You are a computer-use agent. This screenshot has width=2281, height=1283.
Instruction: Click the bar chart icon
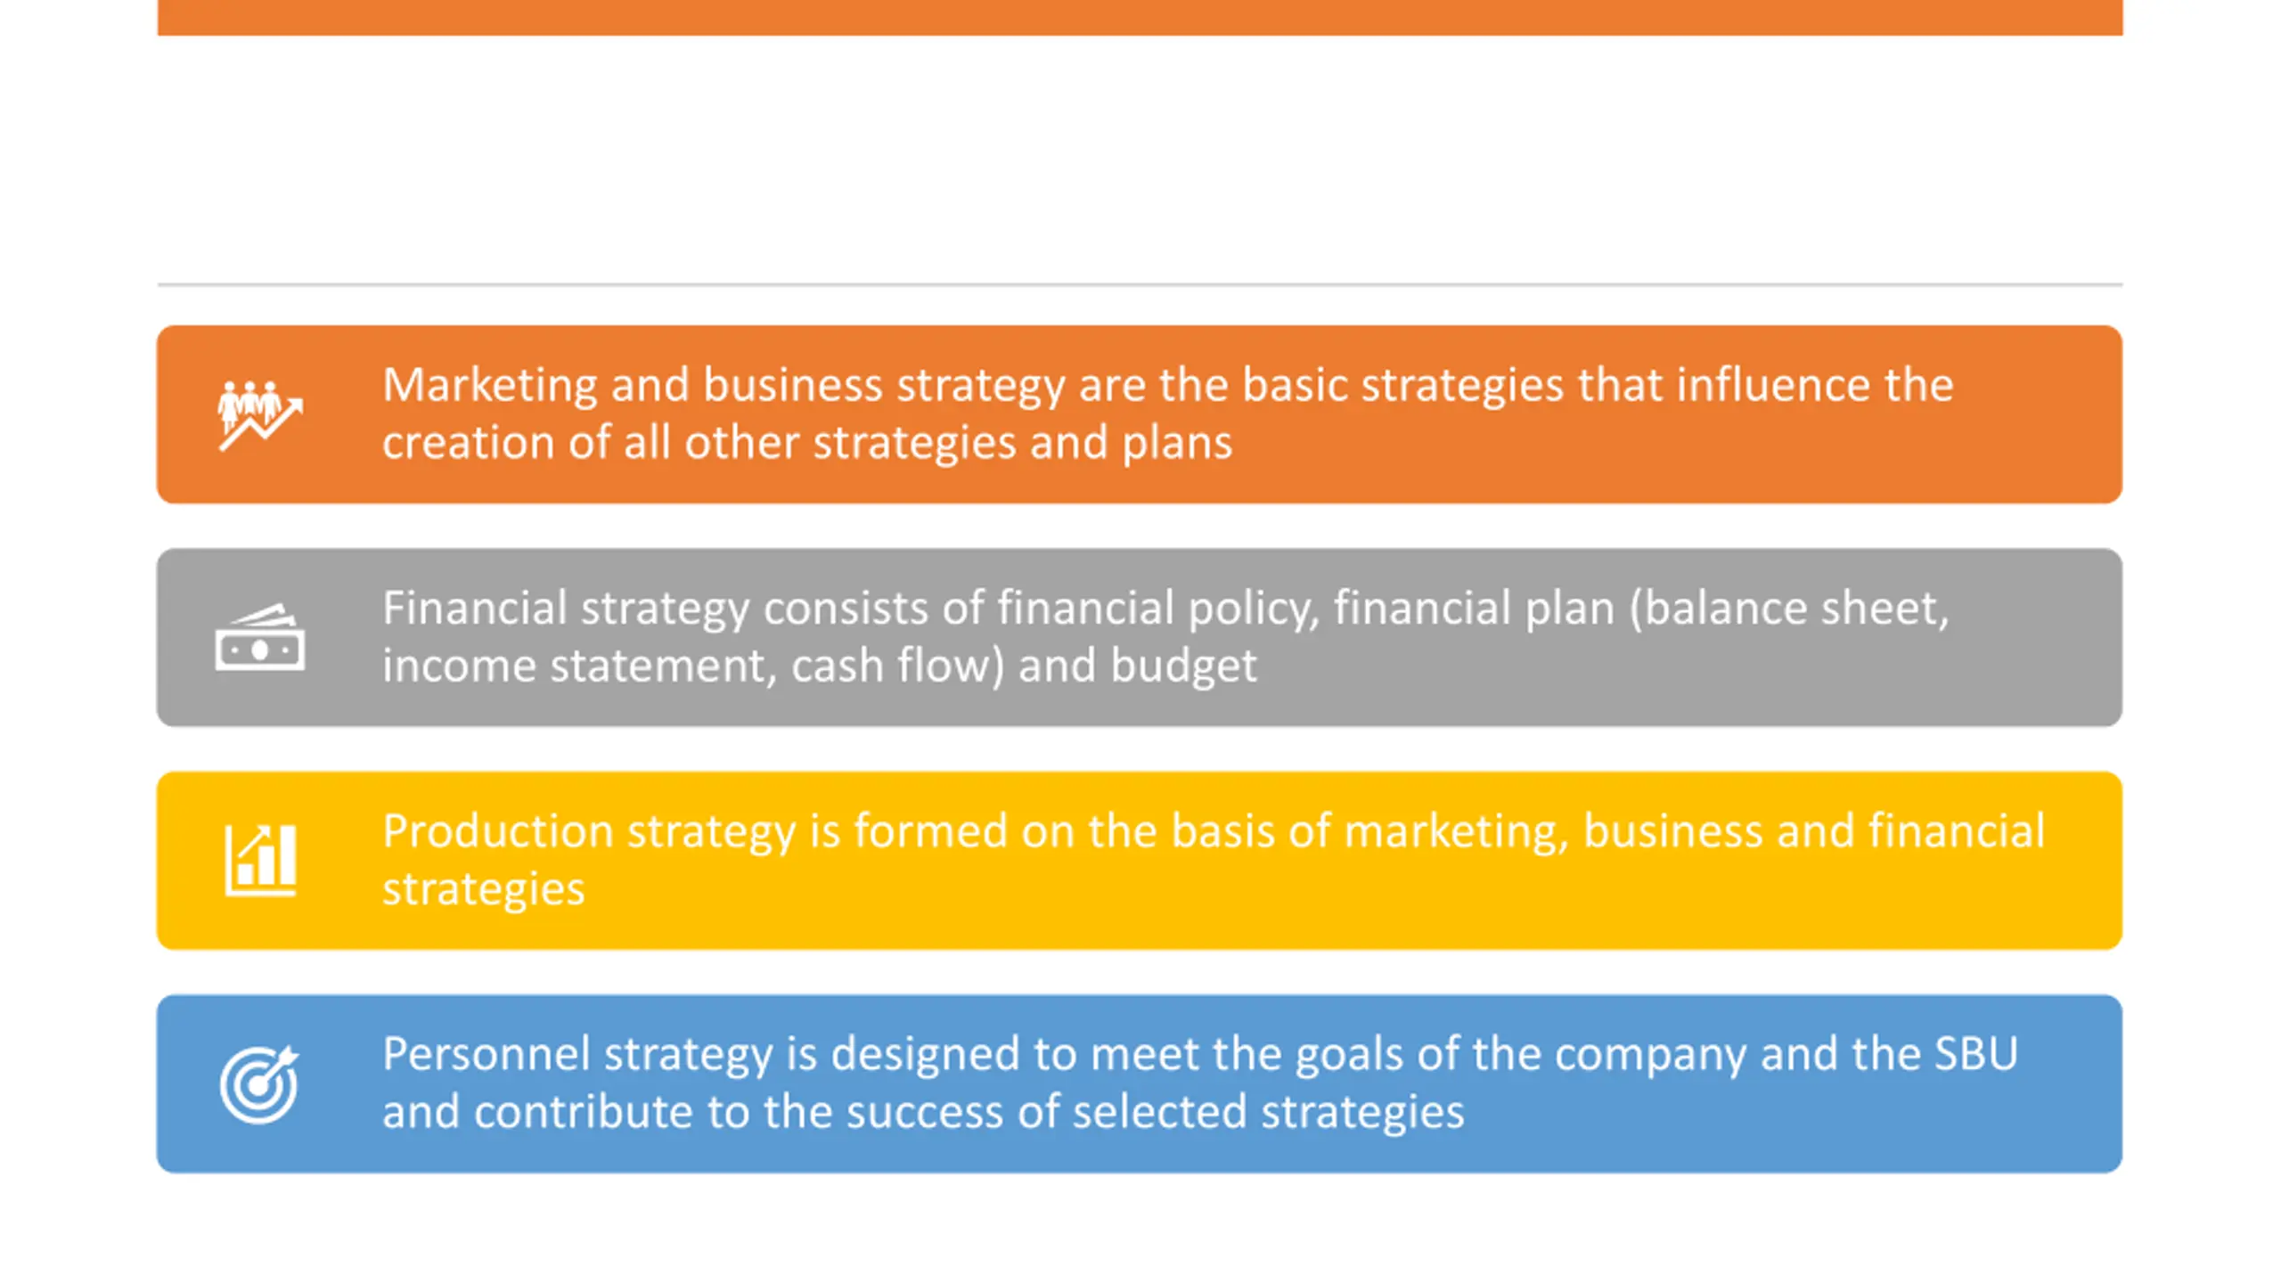[x=260, y=861]
